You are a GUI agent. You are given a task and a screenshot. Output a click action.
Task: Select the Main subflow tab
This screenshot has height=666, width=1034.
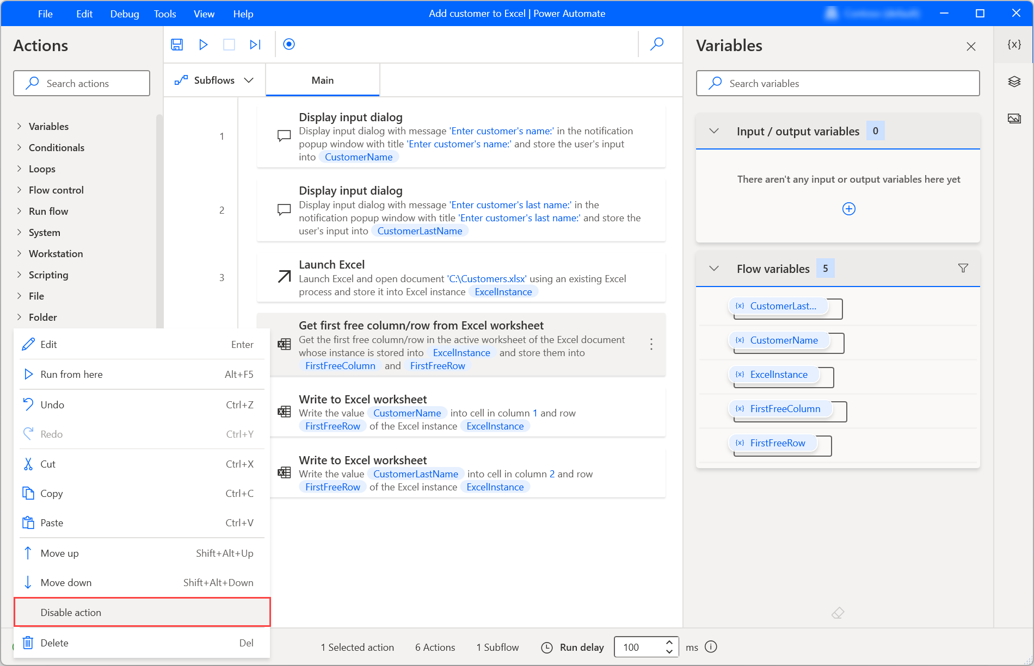(323, 80)
